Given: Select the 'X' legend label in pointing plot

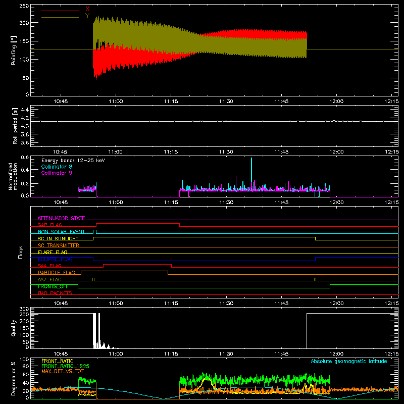Looking at the screenshot, I should [87, 9].
